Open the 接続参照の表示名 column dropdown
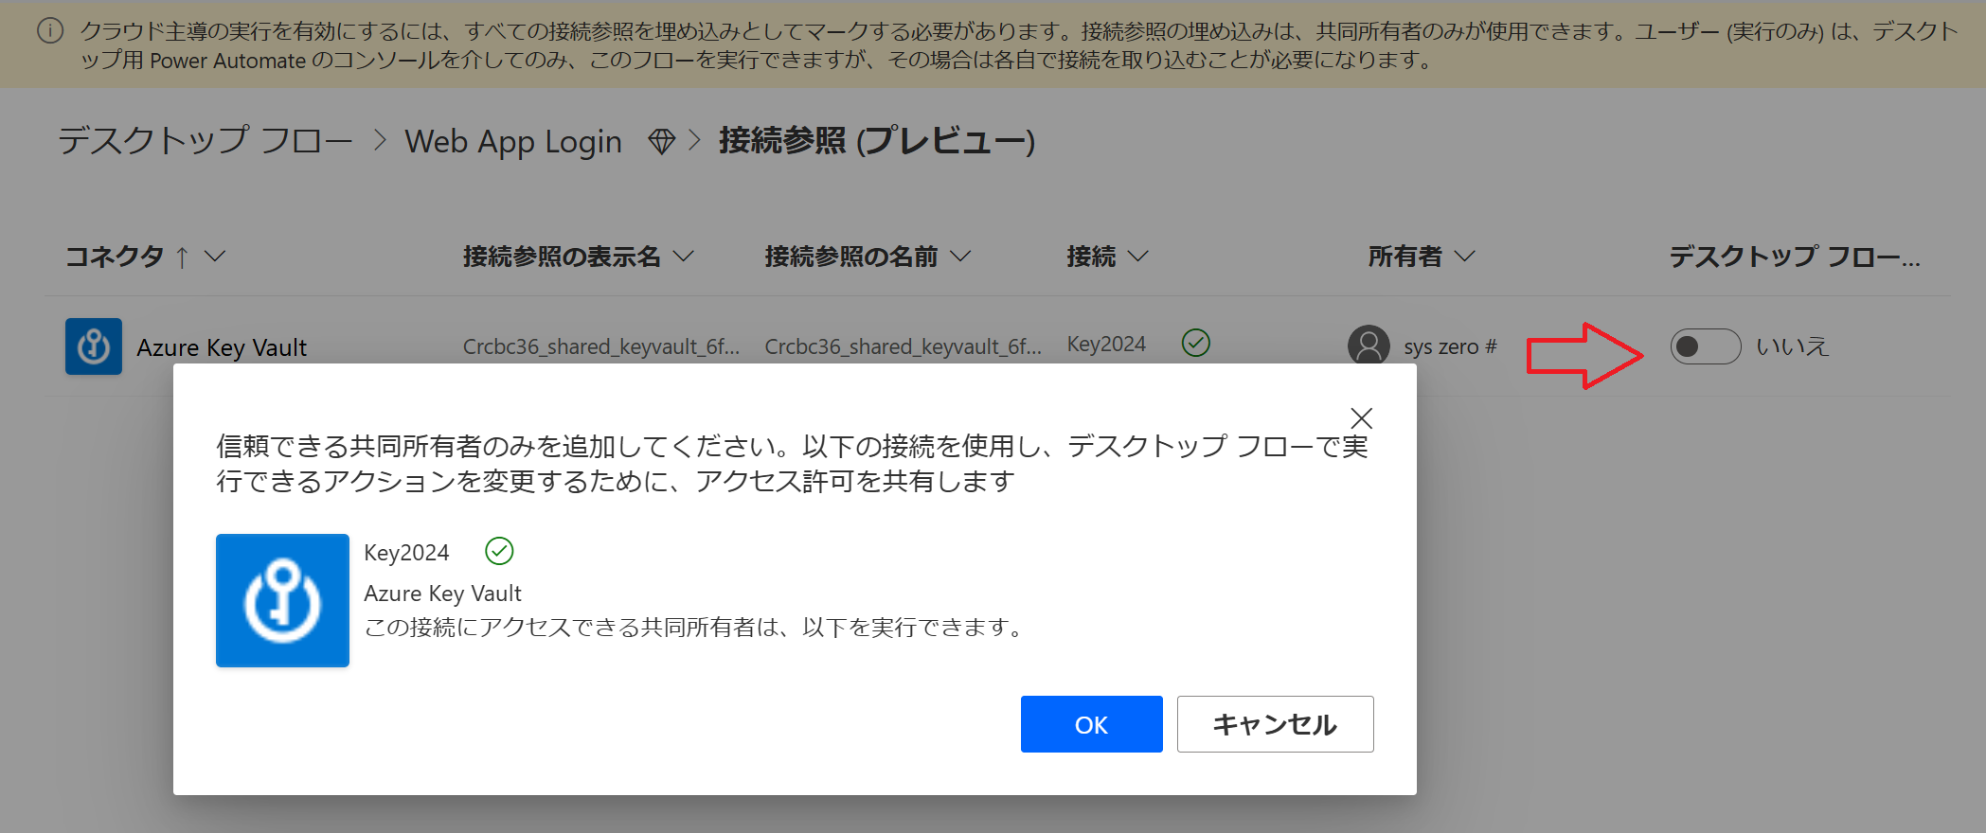Image resolution: width=1986 pixels, height=833 pixels. click(683, 257)
